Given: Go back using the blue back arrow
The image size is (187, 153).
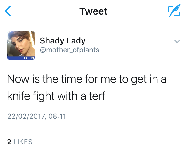Looking at the screenshot, I should [8, 11].
